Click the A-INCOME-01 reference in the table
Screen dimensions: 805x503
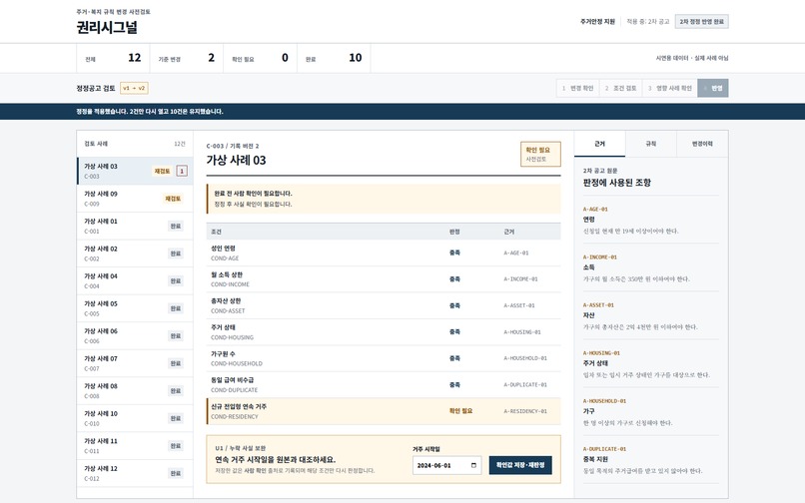click(520, 279)
